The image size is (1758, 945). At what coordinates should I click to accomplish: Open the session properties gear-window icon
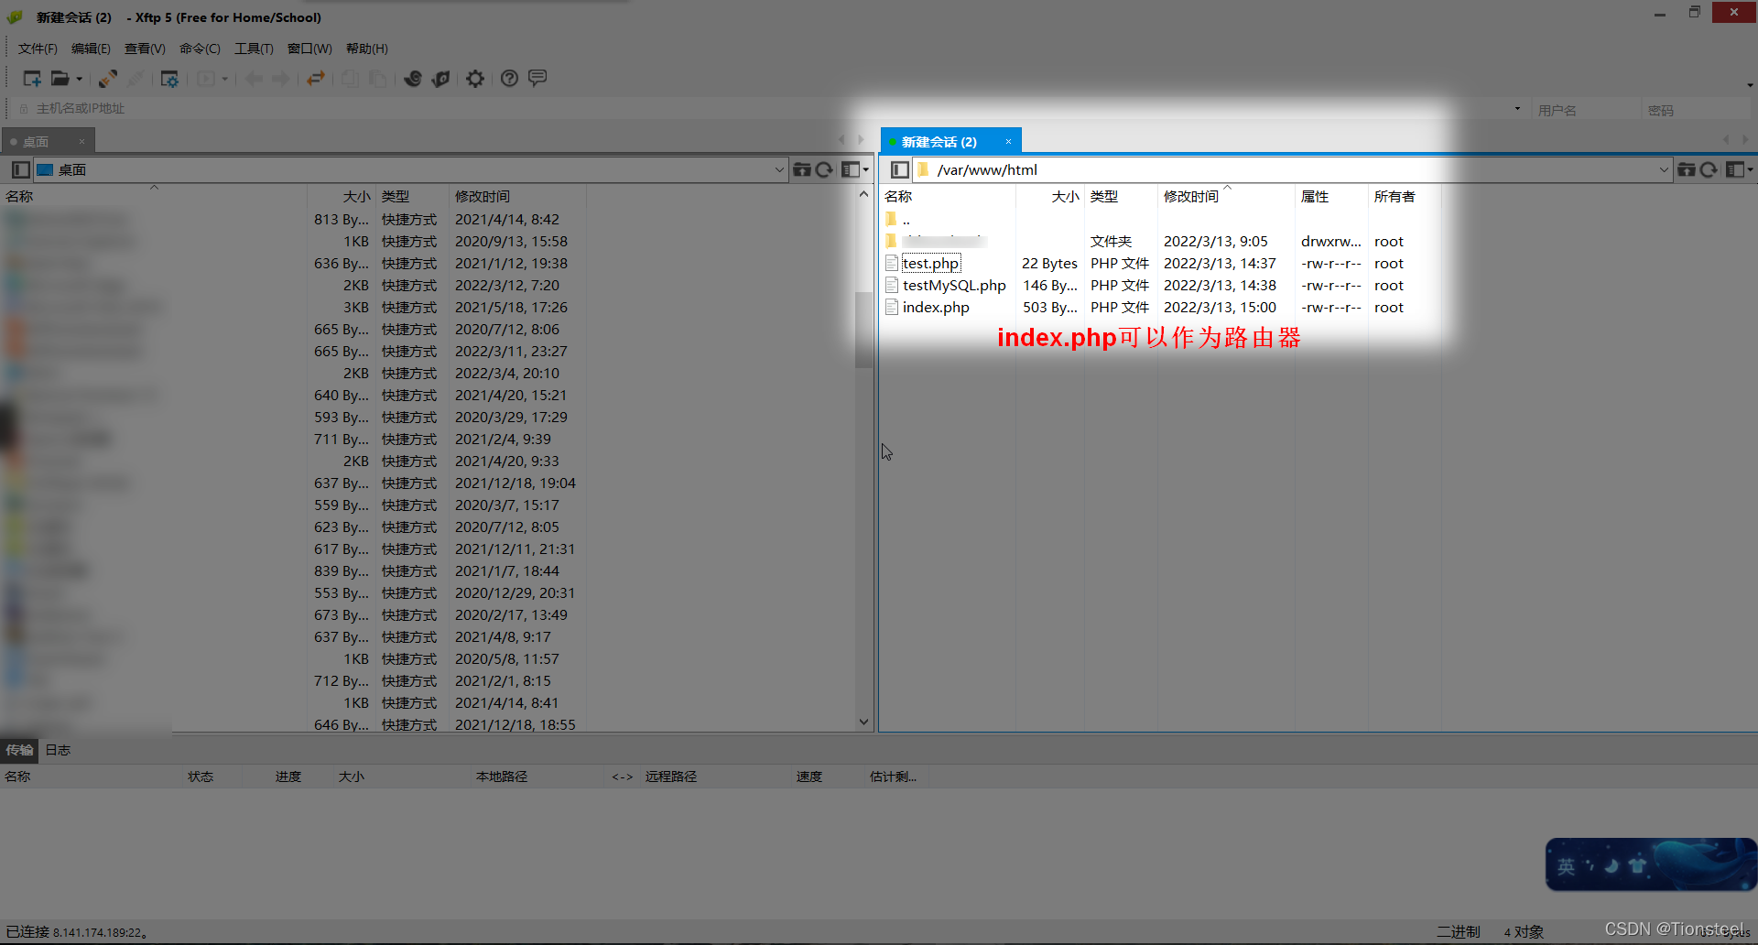tap(169, 79)
